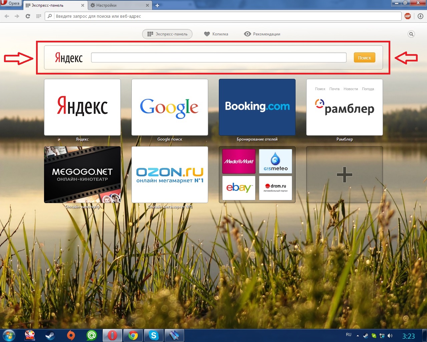Go back to previous page
Viewport: 427px width, 342px height.
pos(7,16)
